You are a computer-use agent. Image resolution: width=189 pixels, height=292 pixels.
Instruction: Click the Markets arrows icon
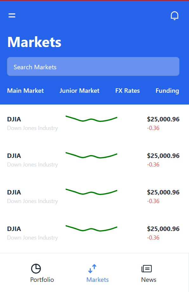(x=92, y=268)
